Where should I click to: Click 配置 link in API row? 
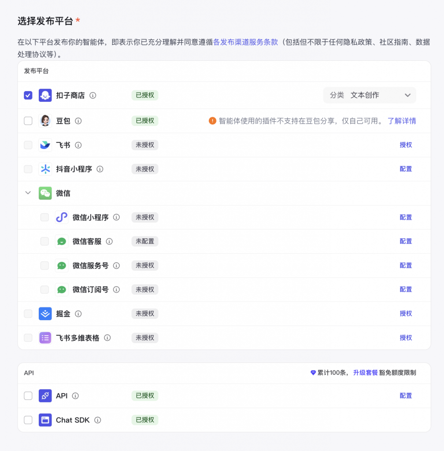tap(406, 396)
